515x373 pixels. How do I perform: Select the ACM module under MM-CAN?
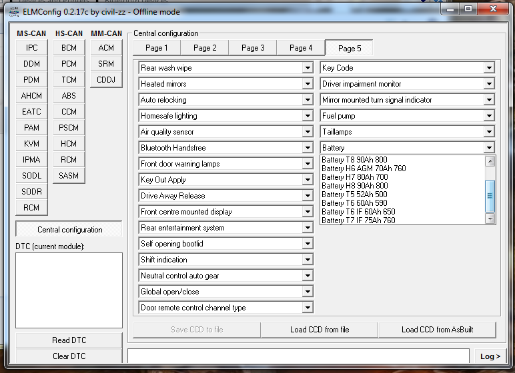[106, 48]
